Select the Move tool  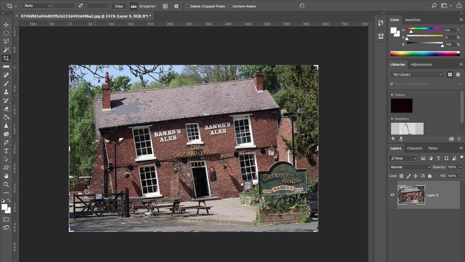tap(6, 25)
